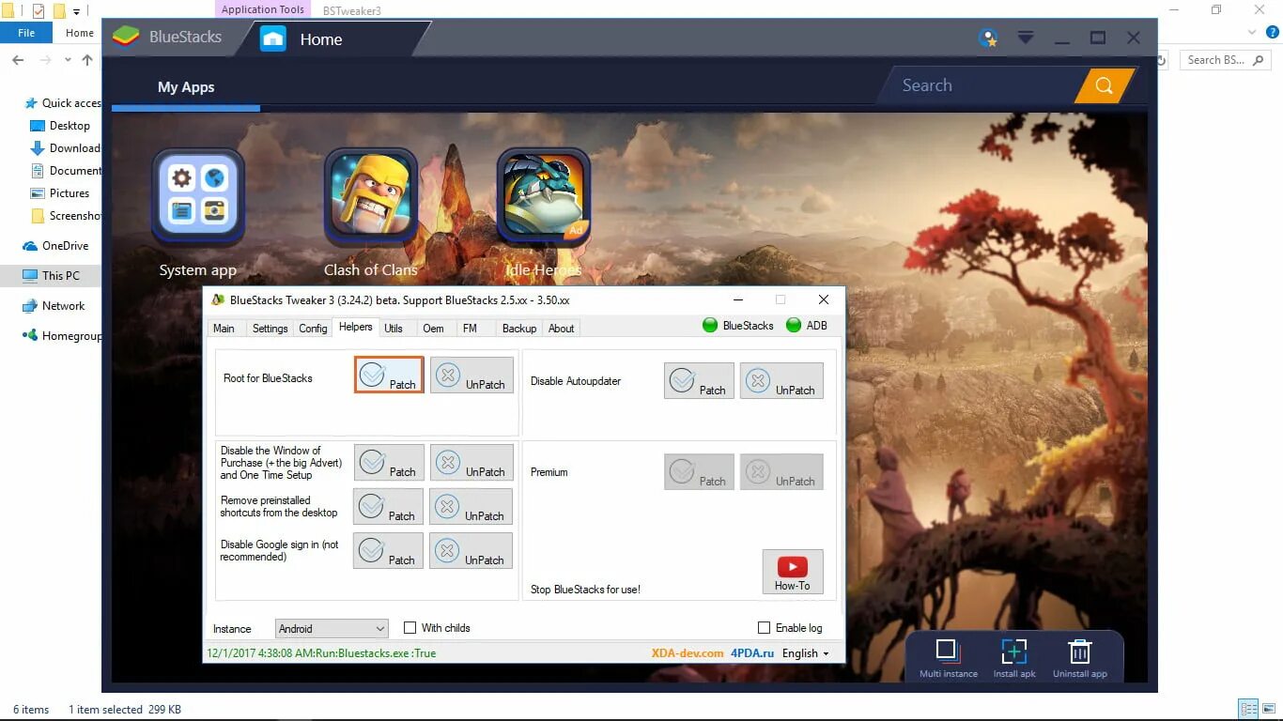
Task: Open the 4PDA.ru link
Action: pyautogui.click(x=751, y=653)
